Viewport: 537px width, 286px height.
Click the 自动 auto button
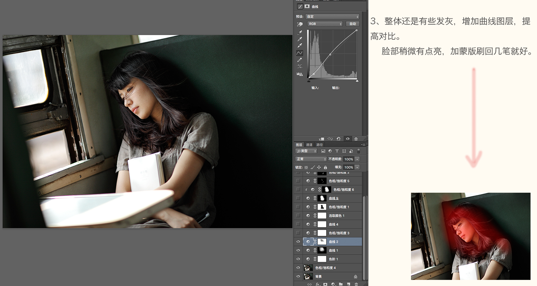click(353, 24)
